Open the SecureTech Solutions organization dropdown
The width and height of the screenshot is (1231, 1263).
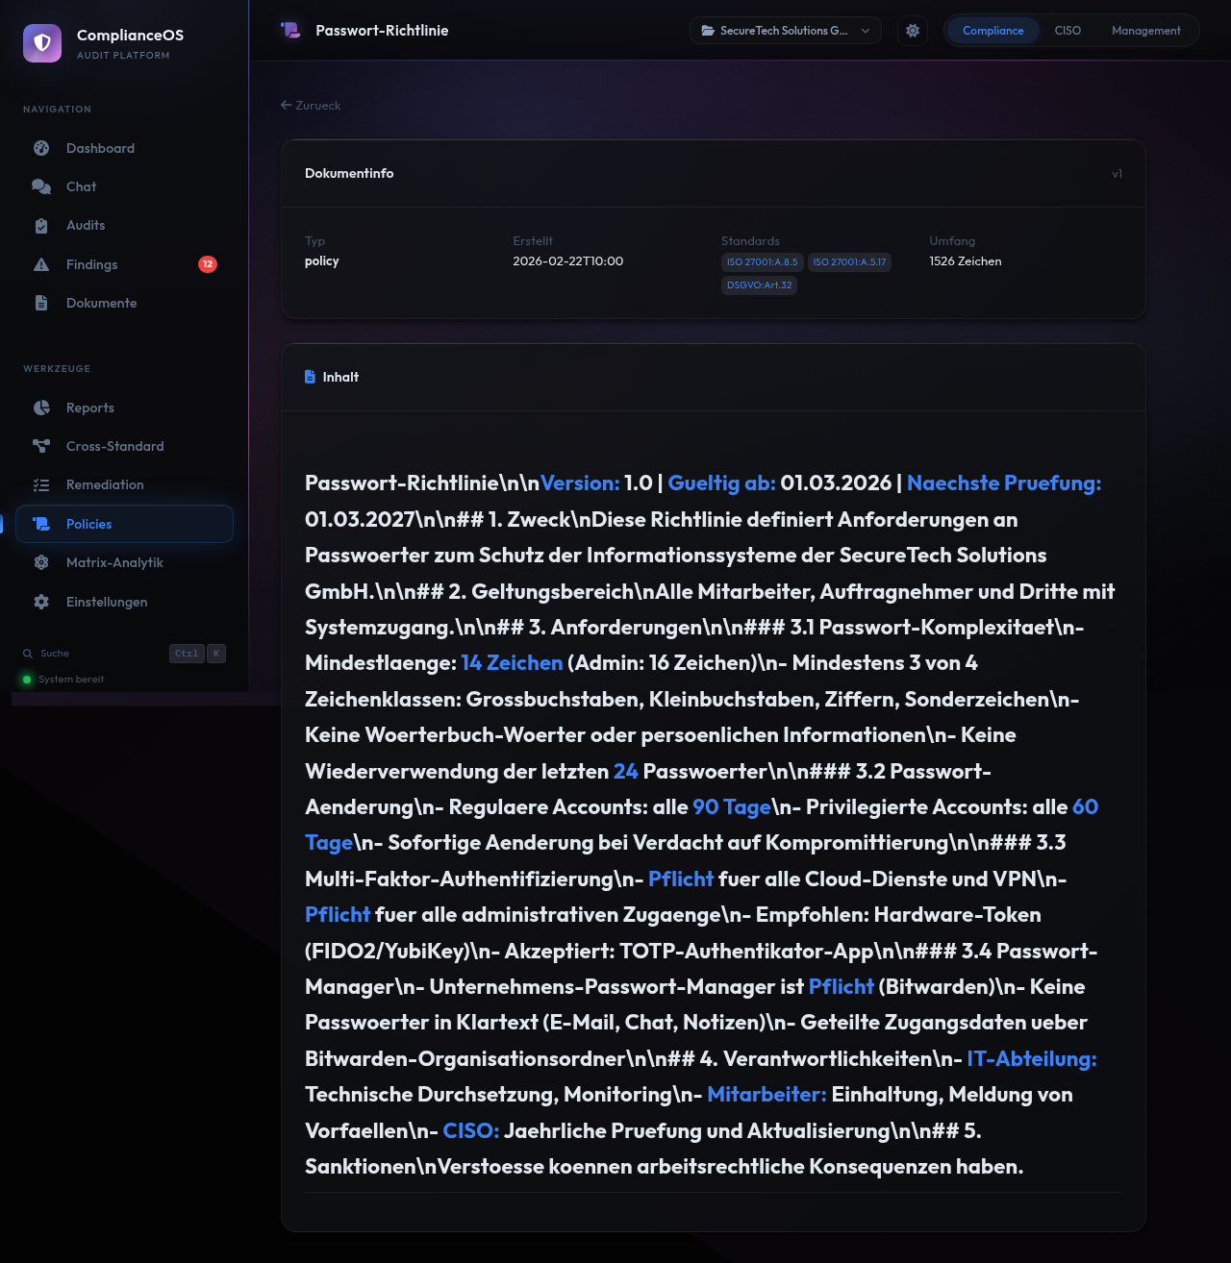[785, 31]
